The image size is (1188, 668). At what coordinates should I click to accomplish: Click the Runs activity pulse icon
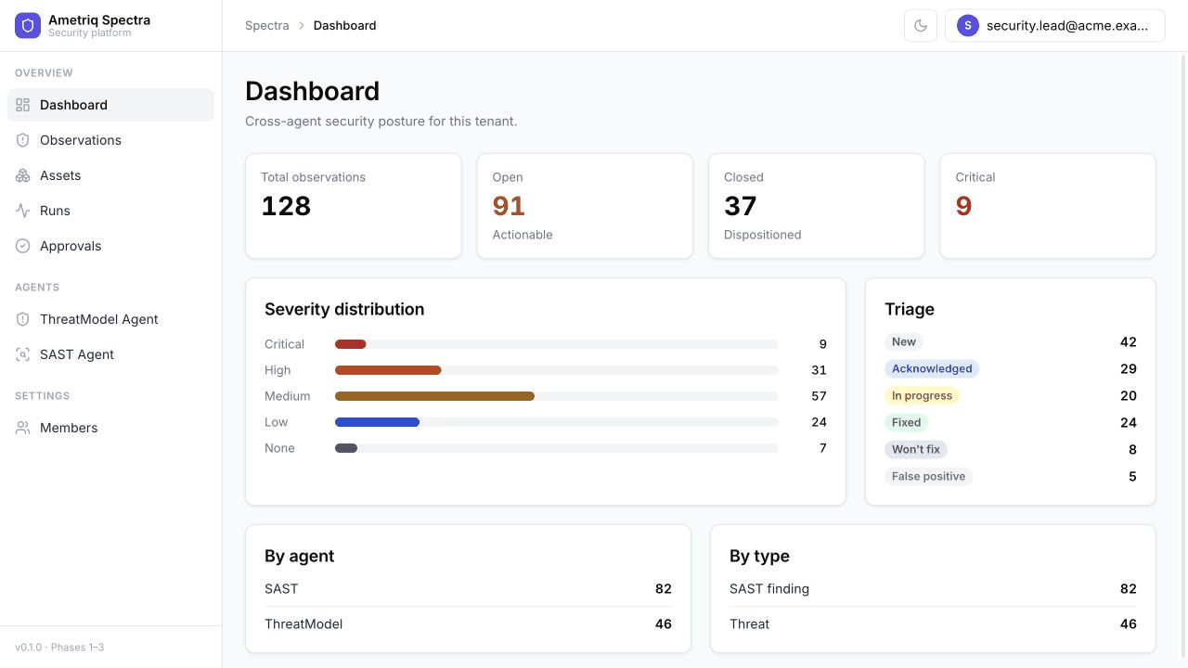[23, 211]
